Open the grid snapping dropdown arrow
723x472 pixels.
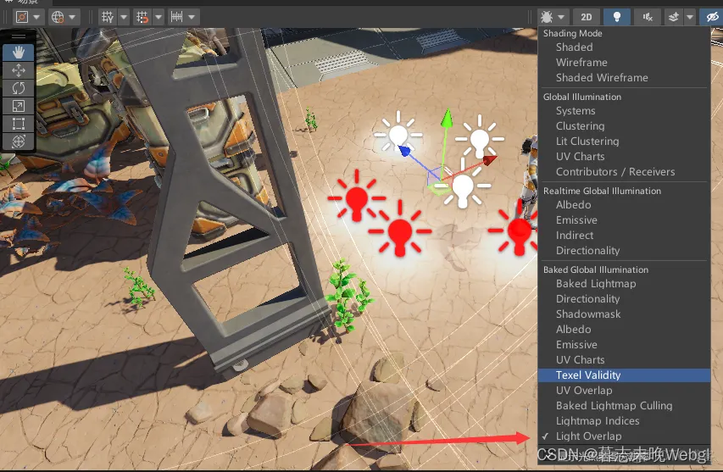click(x=159, y=18)
